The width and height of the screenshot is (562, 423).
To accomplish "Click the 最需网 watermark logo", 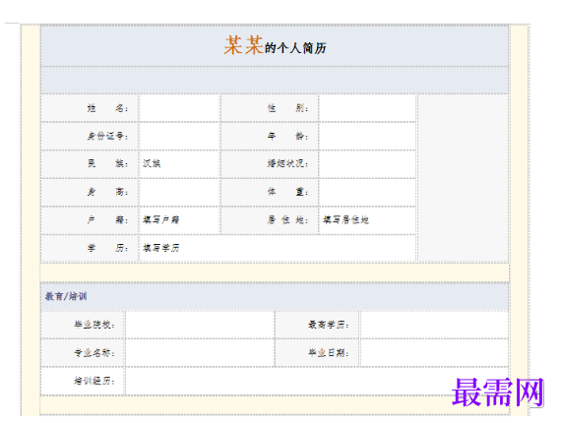I will 497,393.
